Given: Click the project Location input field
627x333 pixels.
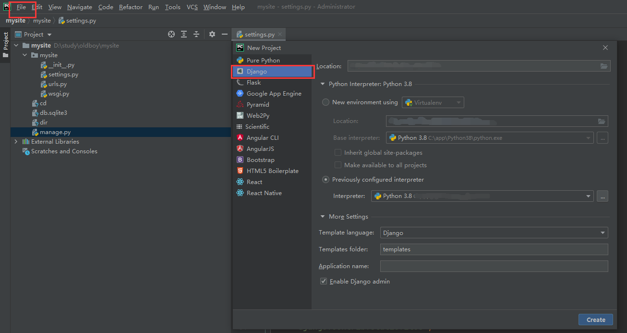Looking at the screenshot, I should (479, 66).
